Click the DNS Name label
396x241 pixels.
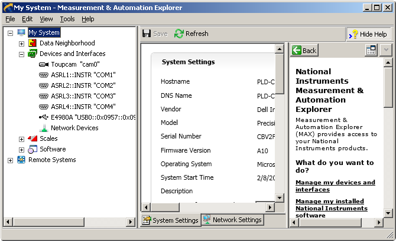[176, 95]
